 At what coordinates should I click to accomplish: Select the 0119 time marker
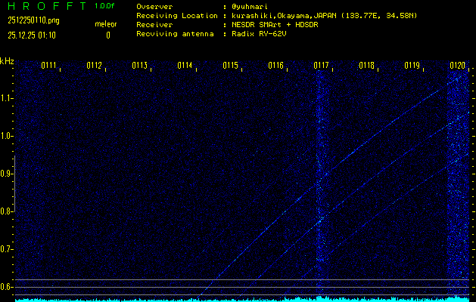412,66
